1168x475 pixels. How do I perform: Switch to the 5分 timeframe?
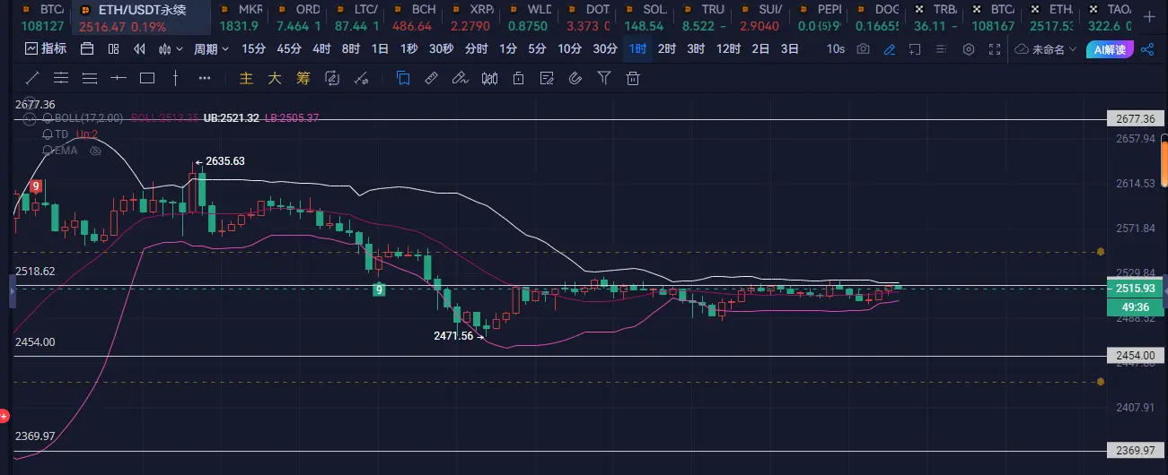(537, 49)
